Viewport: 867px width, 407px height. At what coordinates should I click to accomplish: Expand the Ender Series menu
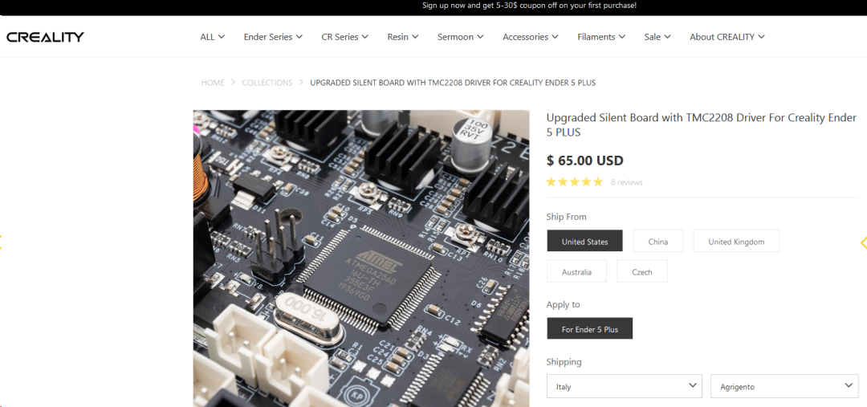(273, 37)
